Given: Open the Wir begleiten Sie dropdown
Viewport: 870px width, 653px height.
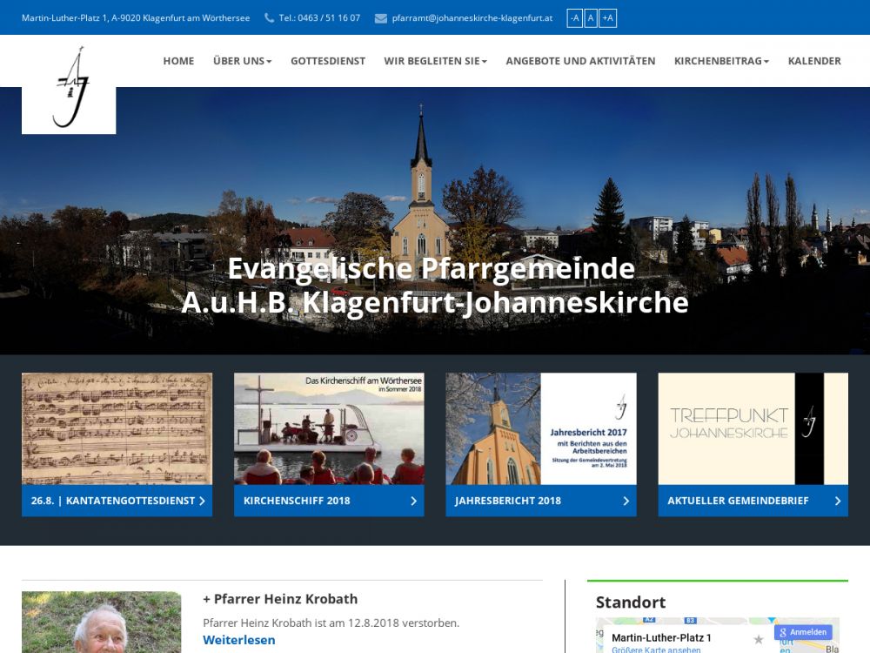Looking at the screenshot, I should pos(435,61).
